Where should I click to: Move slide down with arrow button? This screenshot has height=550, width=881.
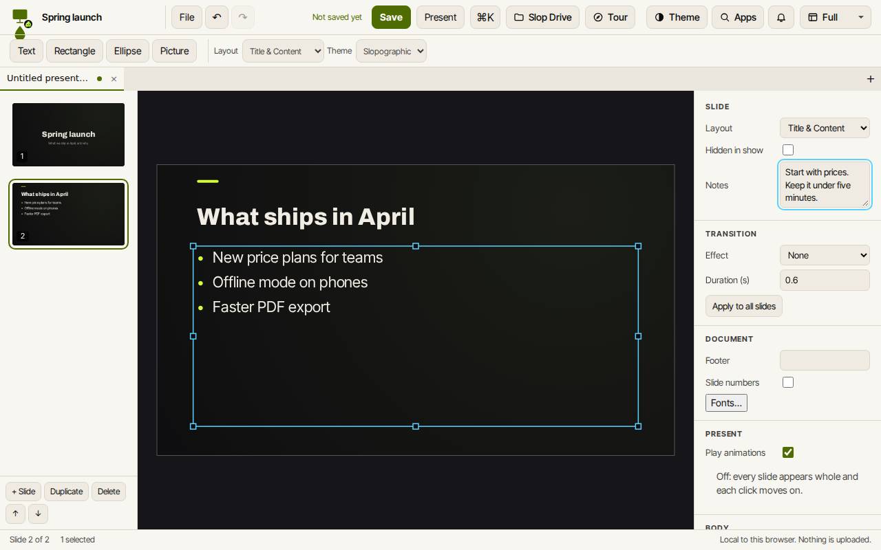[x=38, y=514]
